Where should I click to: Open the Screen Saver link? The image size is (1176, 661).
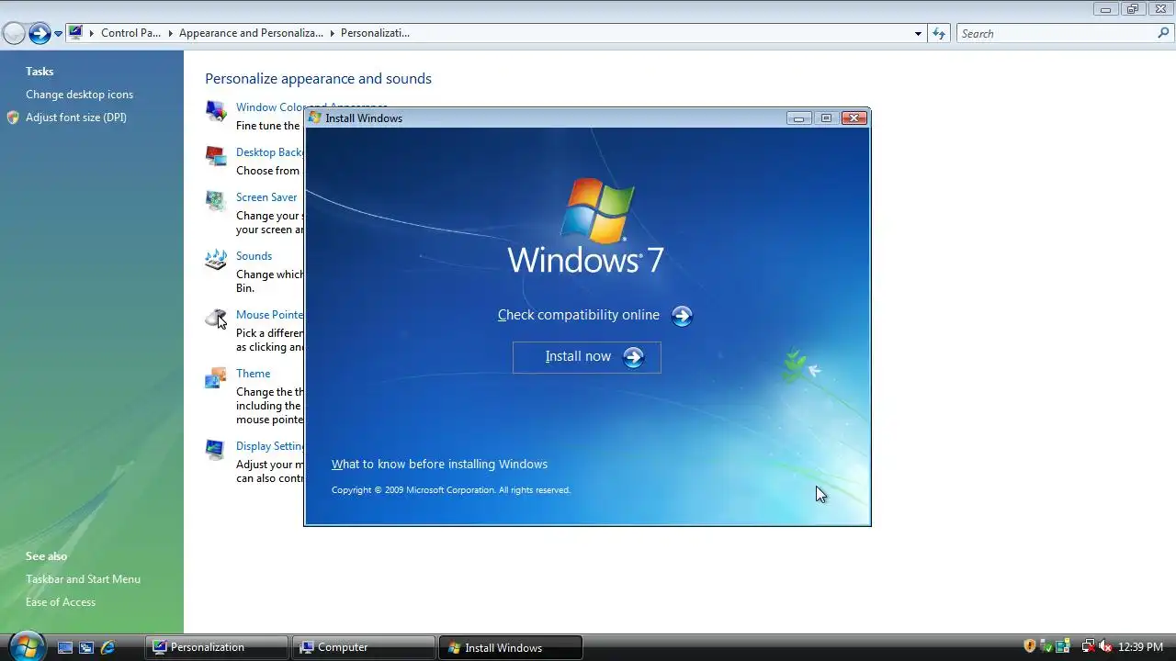tap(266, 197)
